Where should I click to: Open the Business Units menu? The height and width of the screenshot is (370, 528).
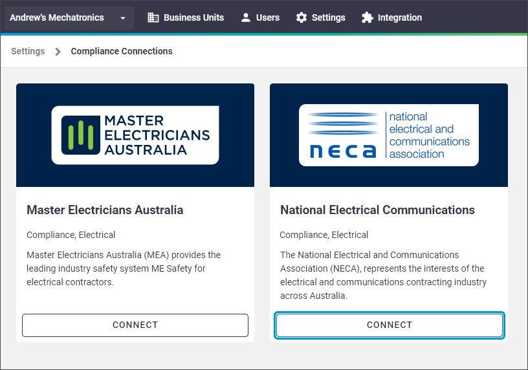186,17
